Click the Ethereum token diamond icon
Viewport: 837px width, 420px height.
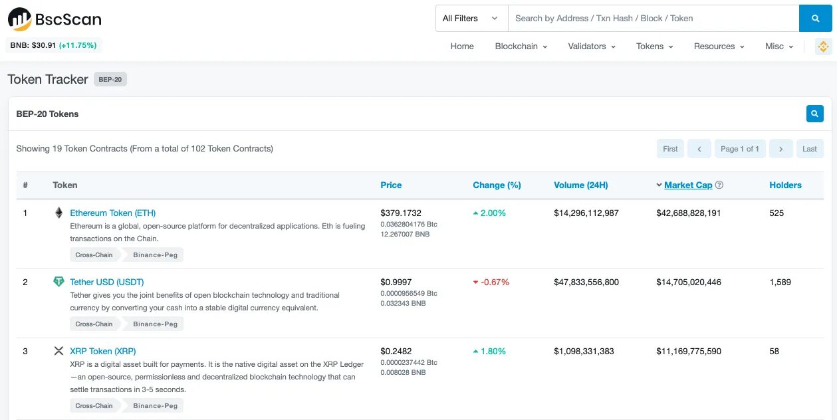59,213
